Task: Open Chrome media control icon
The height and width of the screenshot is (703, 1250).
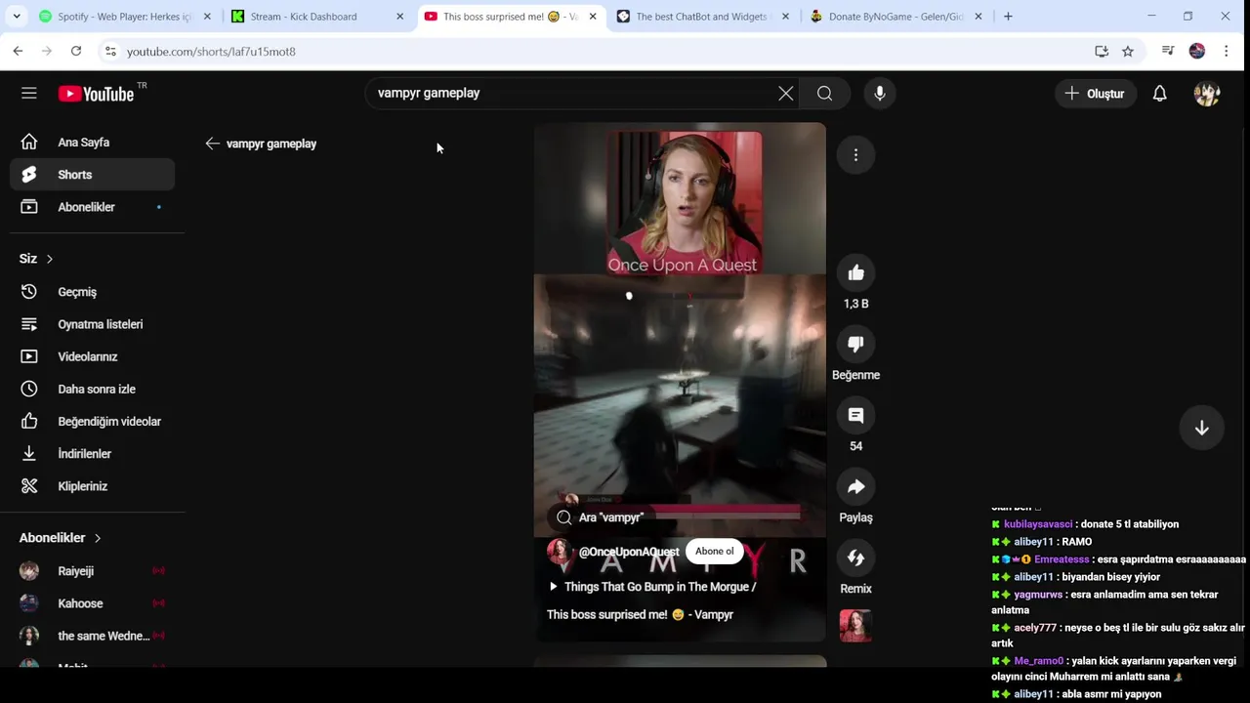Action: (x=1168, y=51)
